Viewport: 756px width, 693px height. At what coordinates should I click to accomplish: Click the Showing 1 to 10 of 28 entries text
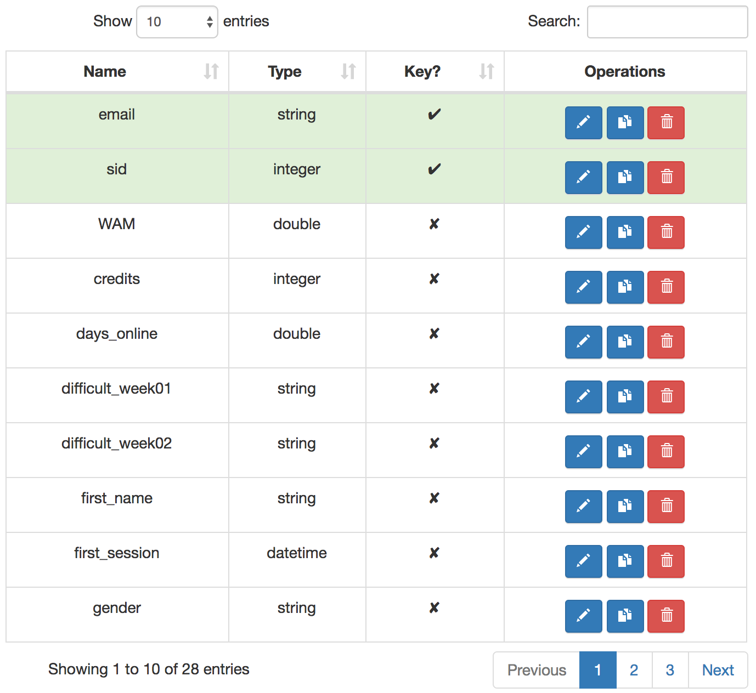(x=149, y=669)
